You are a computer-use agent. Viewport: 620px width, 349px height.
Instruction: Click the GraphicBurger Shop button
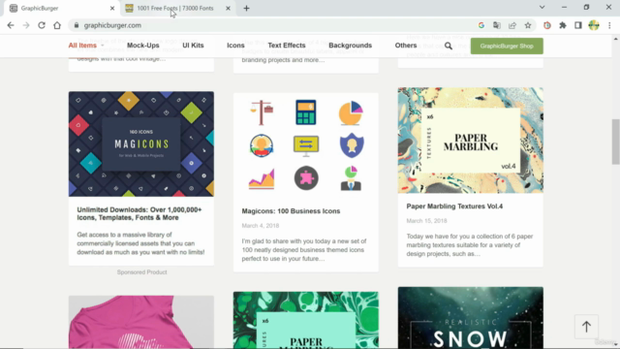tap(507, 46)
